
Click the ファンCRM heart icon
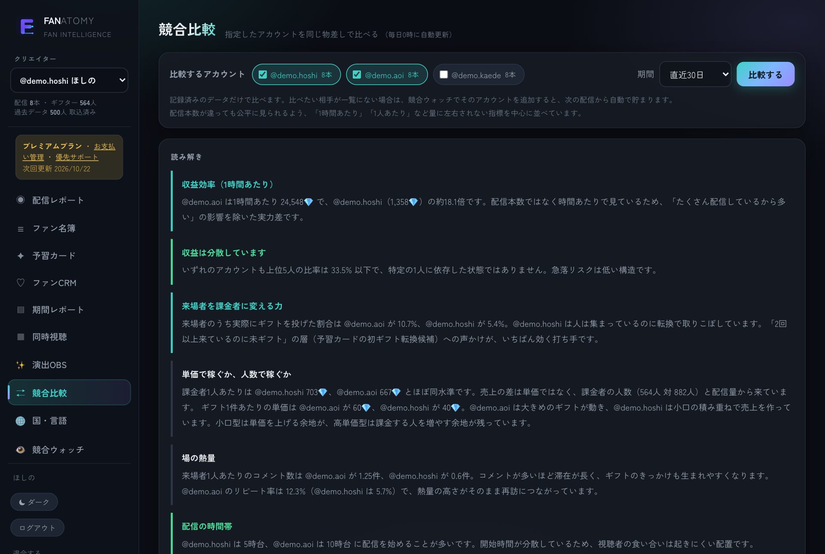(20, 283)
